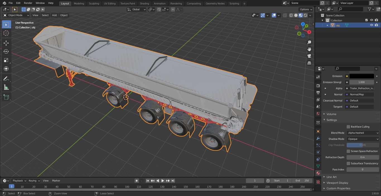Open the File menu

(x=11, y=3)
